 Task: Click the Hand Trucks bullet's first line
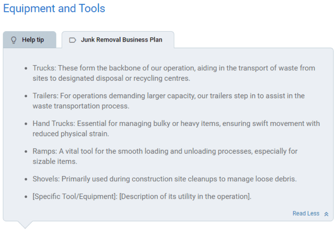click(x=176, y=124)
